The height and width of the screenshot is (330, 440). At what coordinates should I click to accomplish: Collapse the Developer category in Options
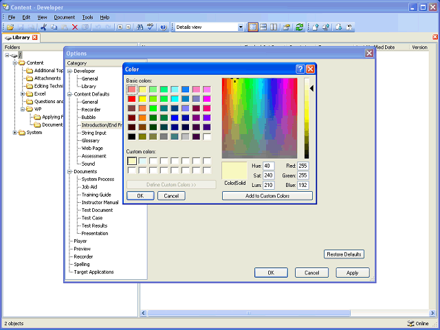tap(69, 71)
